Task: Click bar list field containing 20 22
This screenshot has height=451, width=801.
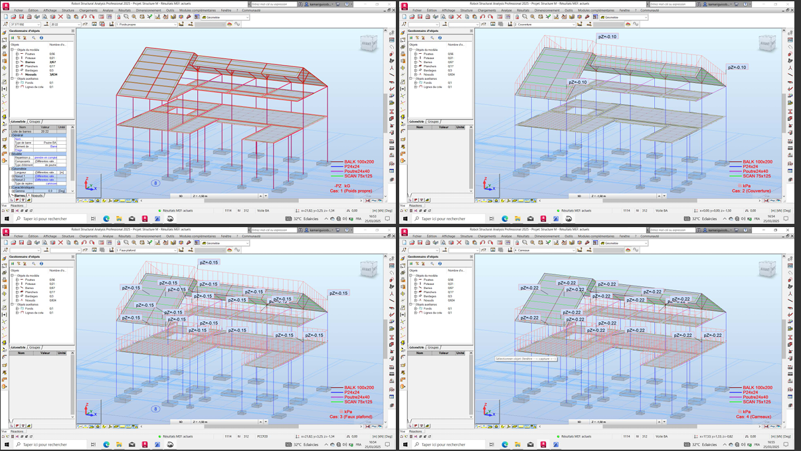Action: coord(64,25)
